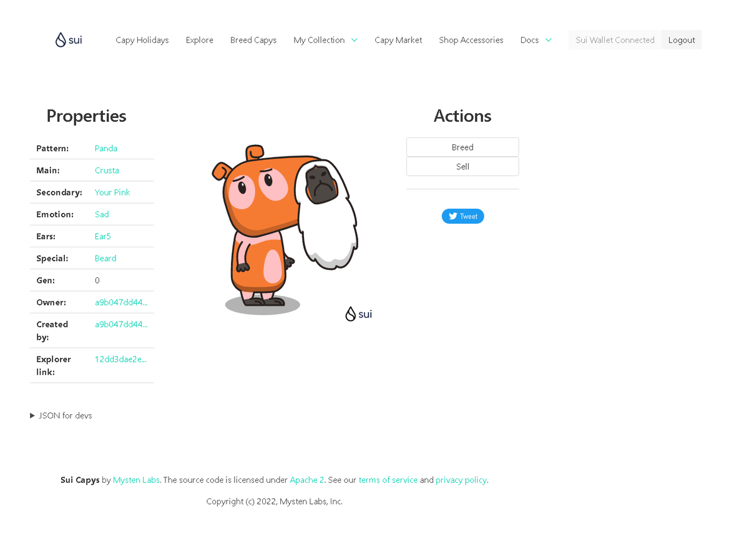
Task: Click the Emotion: property label
Action: tap(55, 214)
